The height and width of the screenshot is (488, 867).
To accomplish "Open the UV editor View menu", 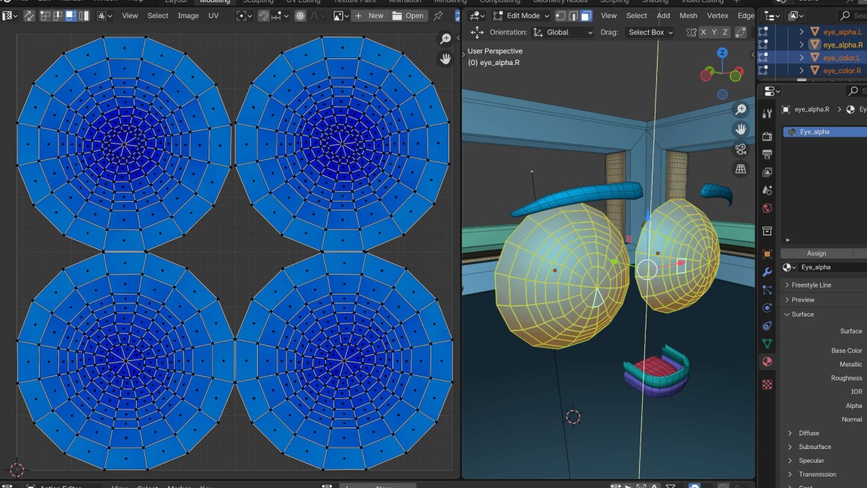I will (x=130, y=16).
